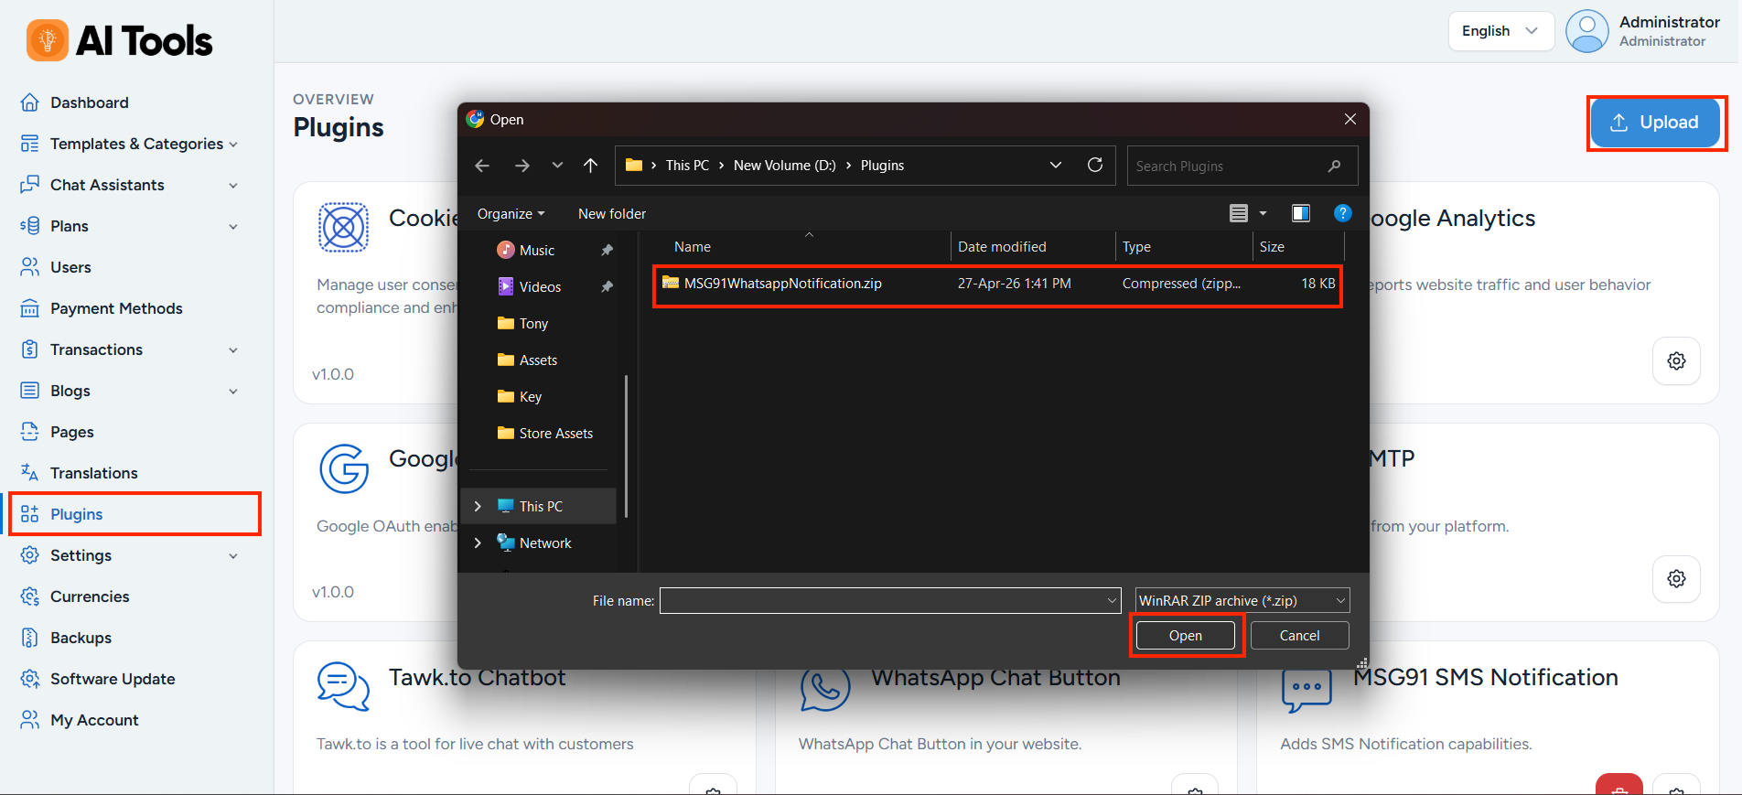Toggle the preview pane icon
1742x795 pixels.
1300,213
